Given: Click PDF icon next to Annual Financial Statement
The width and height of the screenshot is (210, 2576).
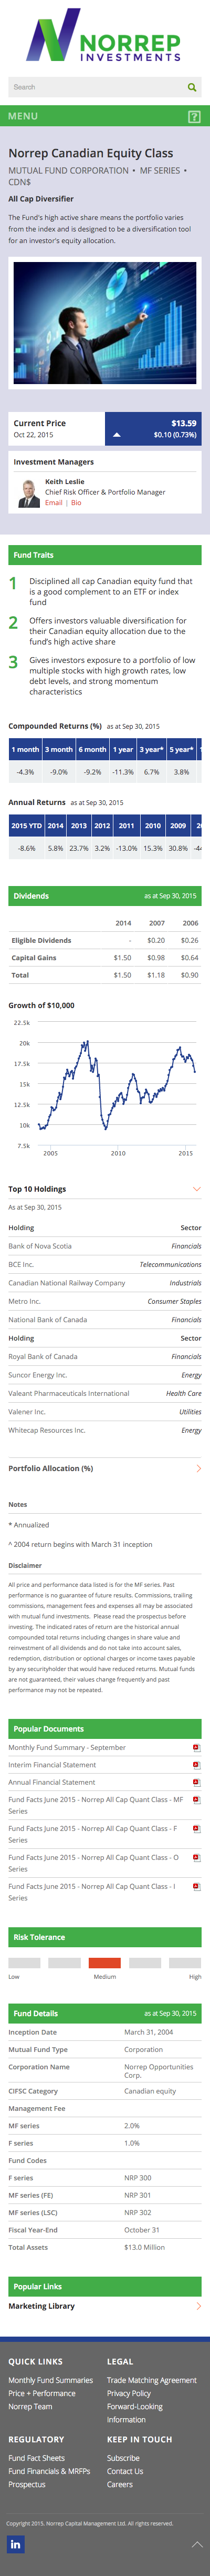Looking at the screenshot, I should tap(196, 1782).
